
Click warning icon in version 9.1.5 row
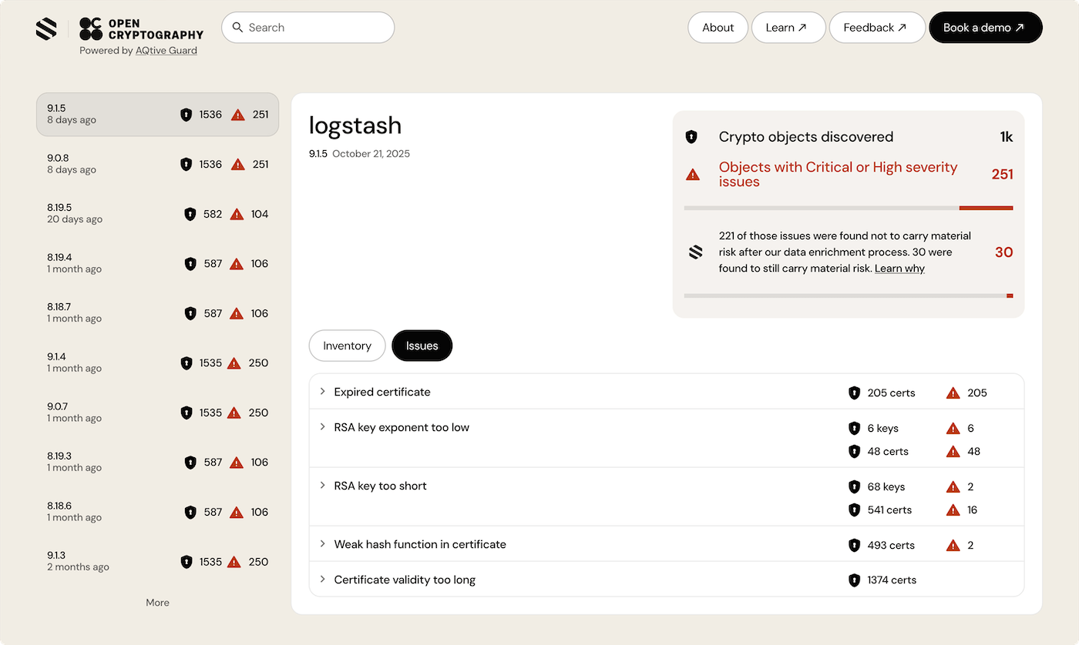coord(238,115)
